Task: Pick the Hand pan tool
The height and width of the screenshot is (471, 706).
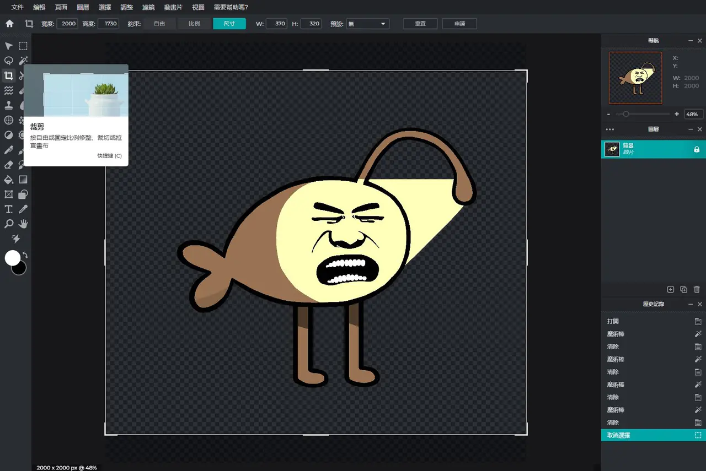Action: [23, 224]
